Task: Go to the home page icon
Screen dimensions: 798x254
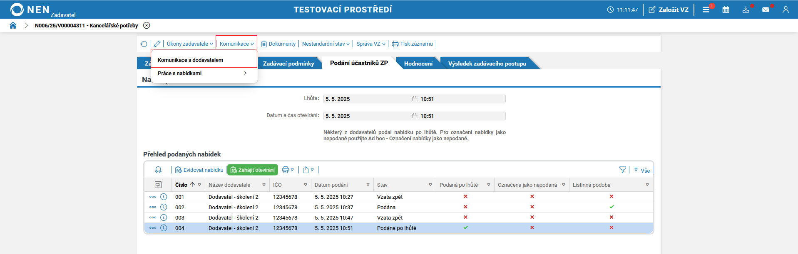Action: tap(13, 25)
